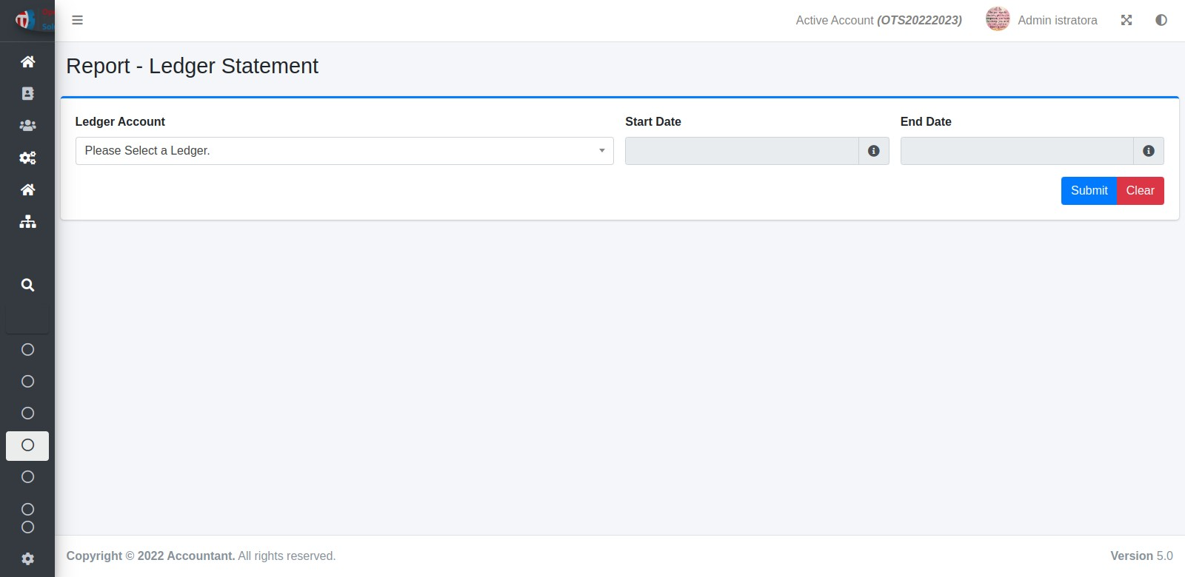The image size is (1185, 577).
Task: Toggle fullscreen mode using the expand icon
Action: coord(1126,20)
